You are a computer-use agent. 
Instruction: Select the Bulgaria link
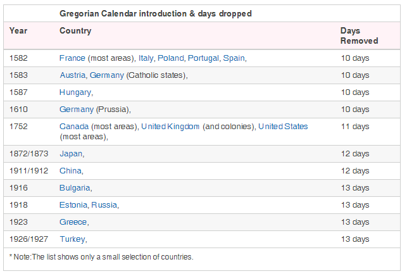[75, 188]
